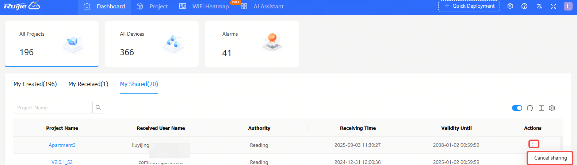The width and height of the screenshot is (577, 165).
Task: Click the Project Name search field
Action: pos(53,108)
